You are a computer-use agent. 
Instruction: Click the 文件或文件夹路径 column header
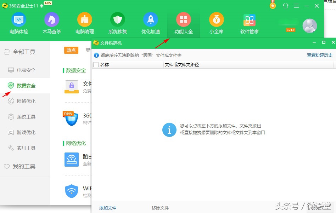click(x=182, y=65)
